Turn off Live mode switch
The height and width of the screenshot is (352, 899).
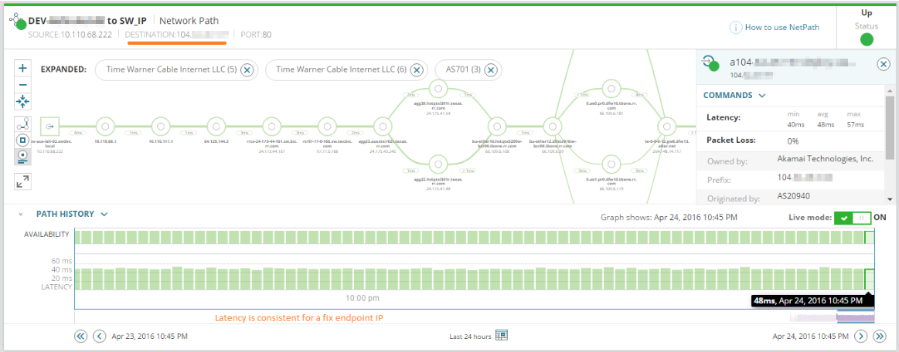[852, 218]
